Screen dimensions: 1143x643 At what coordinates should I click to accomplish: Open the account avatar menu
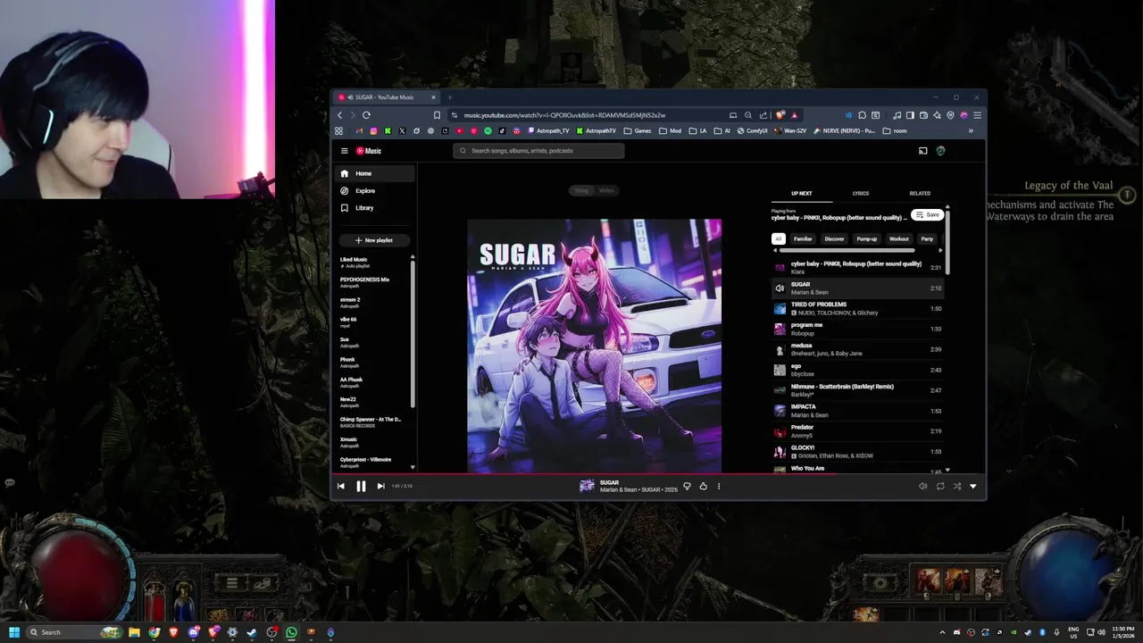point(940,151)
